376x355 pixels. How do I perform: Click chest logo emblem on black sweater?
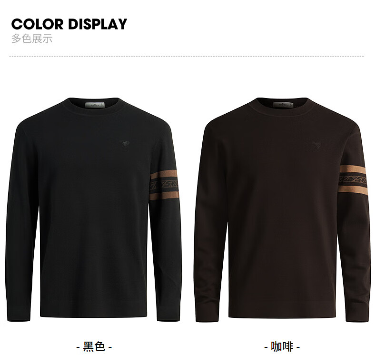(x=125, y=144)
